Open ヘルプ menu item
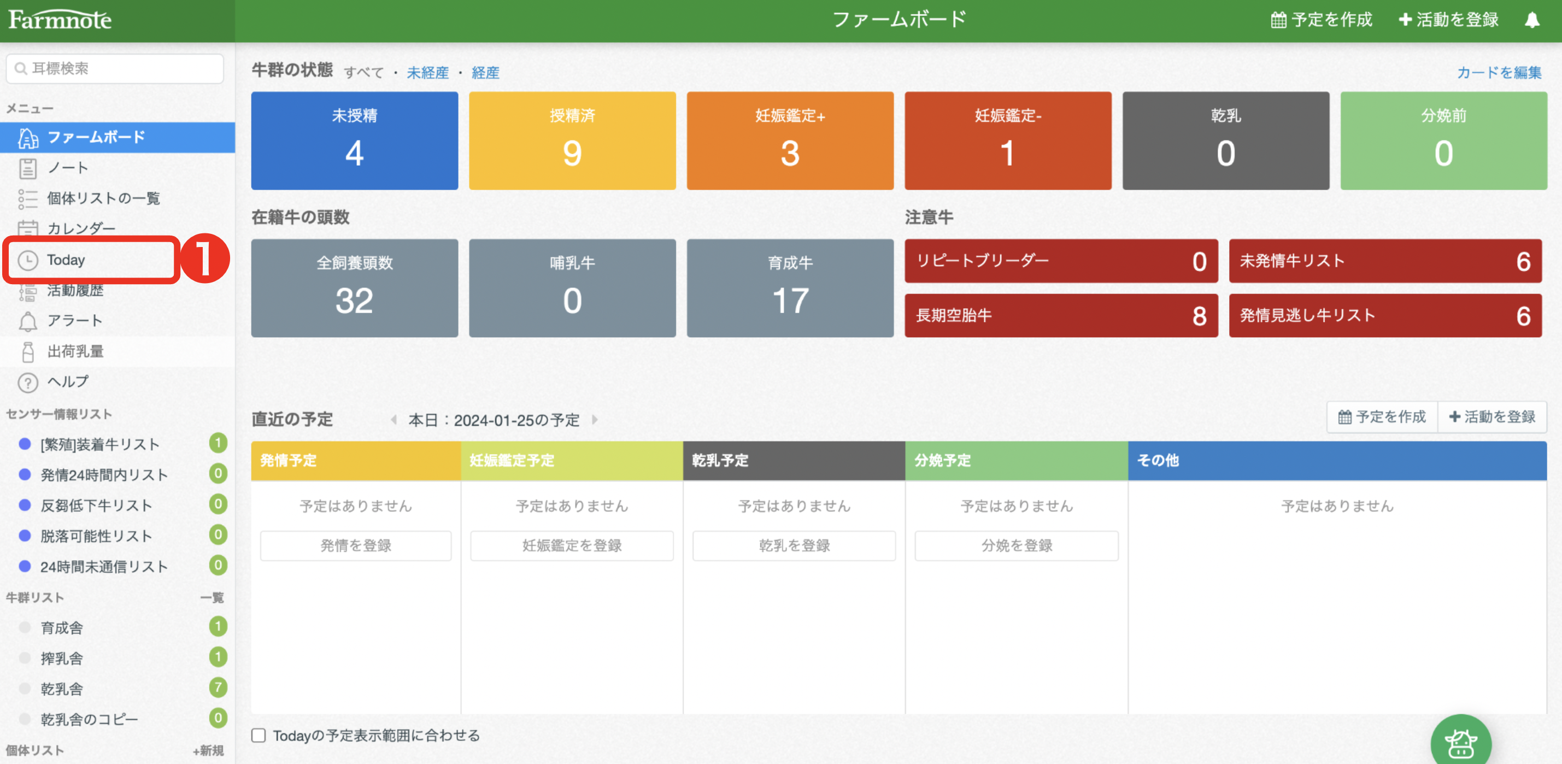Image resolution: width=1562 pixels, height=764 pixels. coord(118,382)
